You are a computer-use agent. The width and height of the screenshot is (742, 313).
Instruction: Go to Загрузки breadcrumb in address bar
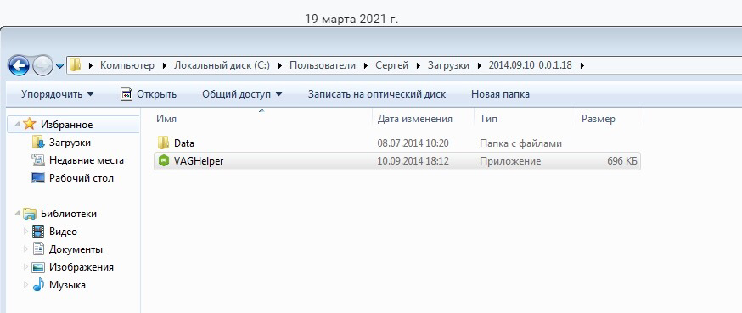pos(448,65)
